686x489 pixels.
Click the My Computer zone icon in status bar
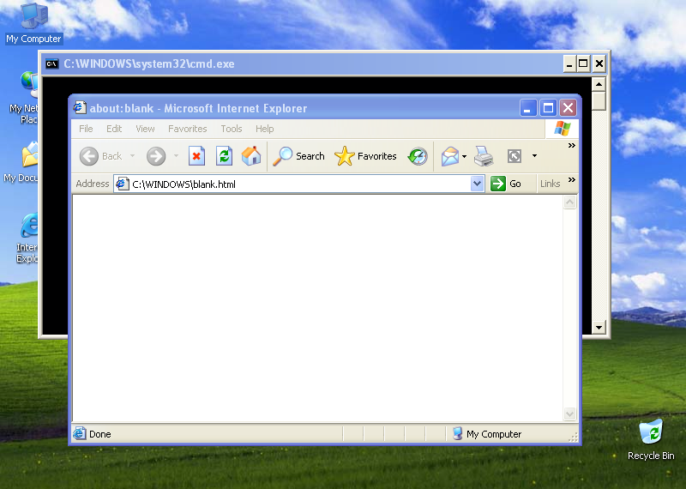[x=458, y=433]
